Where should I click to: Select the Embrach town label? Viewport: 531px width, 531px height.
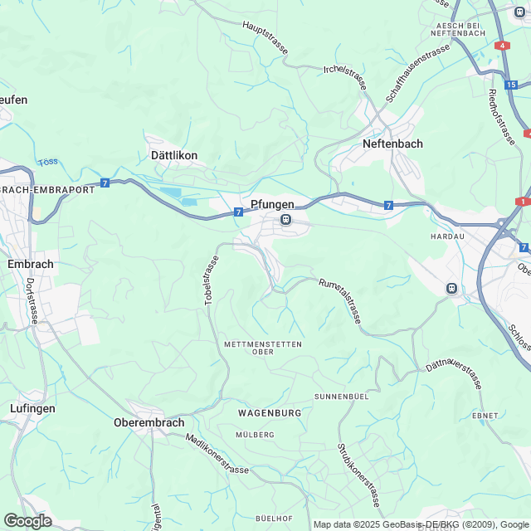(31, 264)
